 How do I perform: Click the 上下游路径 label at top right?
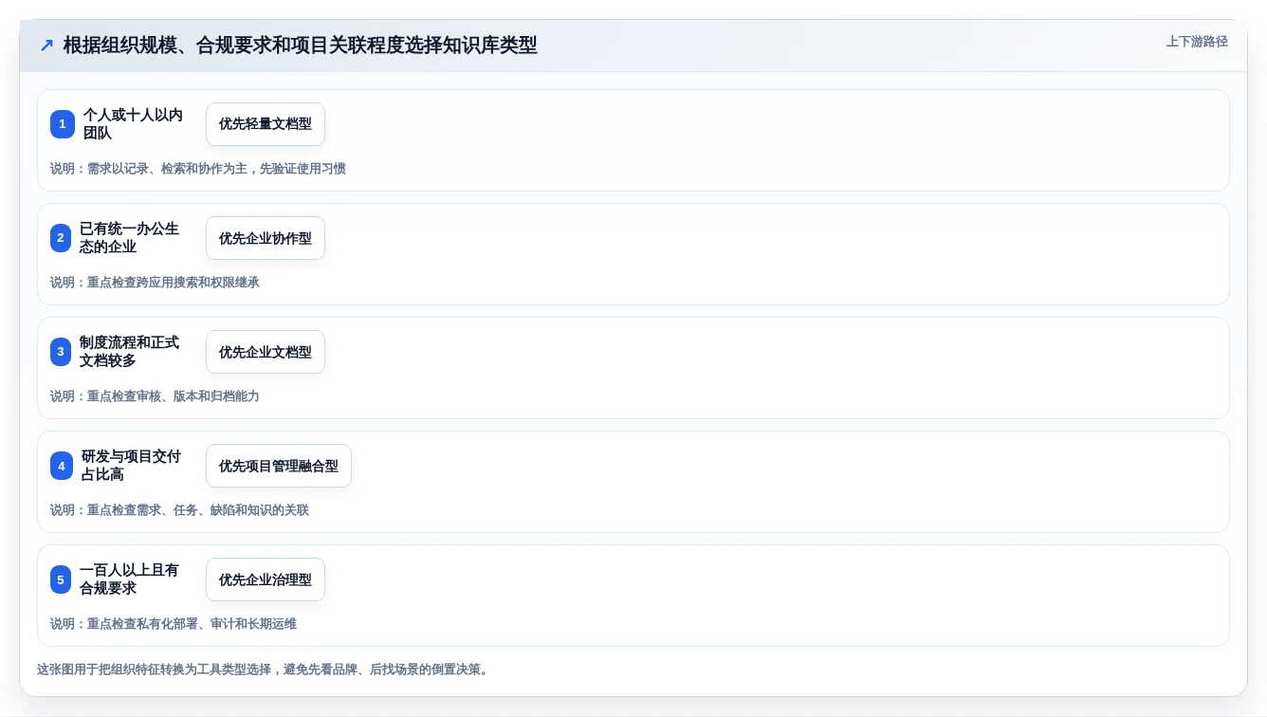point(1197,42)
